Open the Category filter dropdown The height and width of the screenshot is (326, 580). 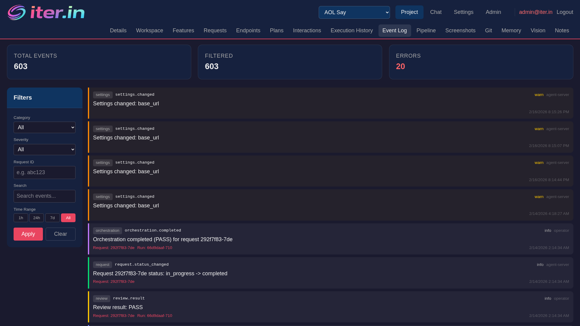point(44,127)
